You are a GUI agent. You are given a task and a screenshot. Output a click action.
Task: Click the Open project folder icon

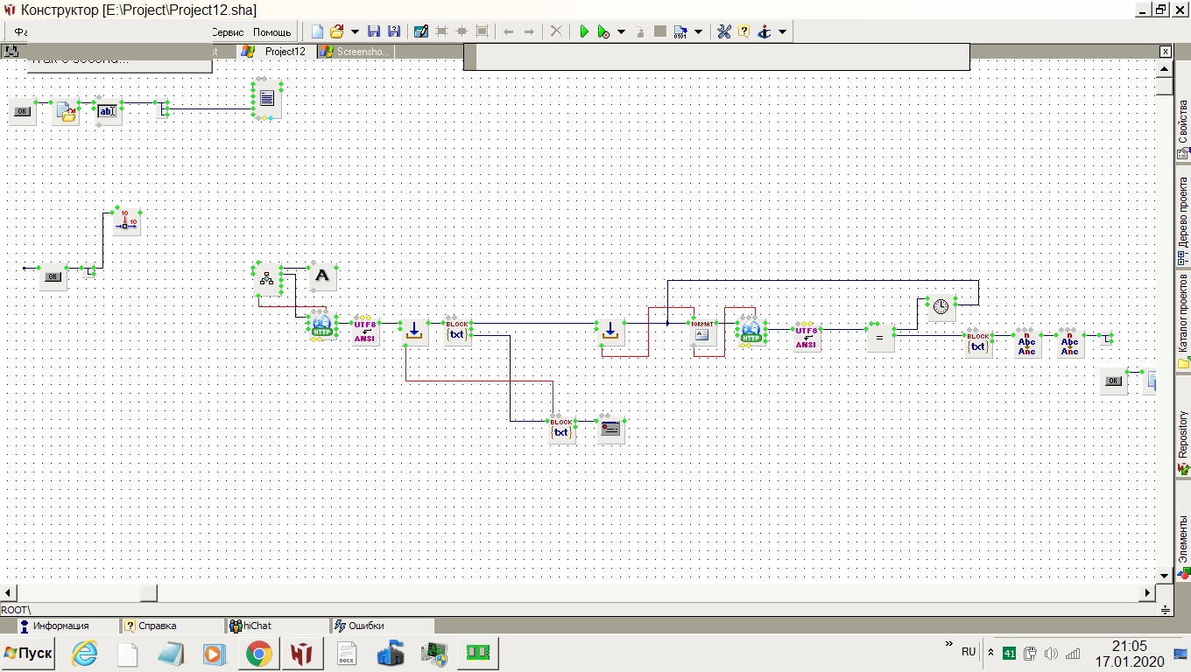[x=336, y=31]
